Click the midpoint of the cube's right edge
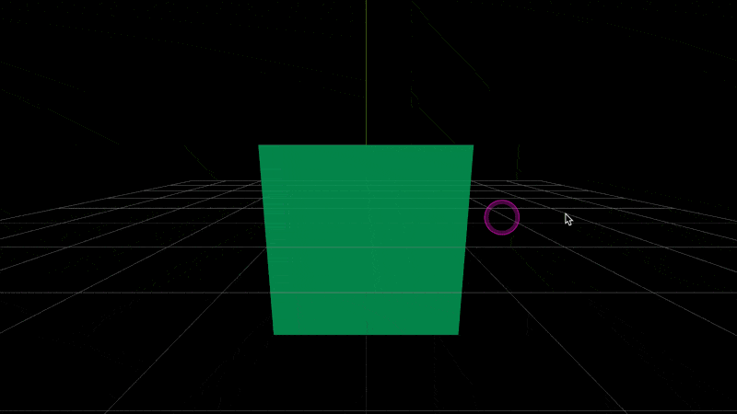The image size is (737, 414). [465, 239]
